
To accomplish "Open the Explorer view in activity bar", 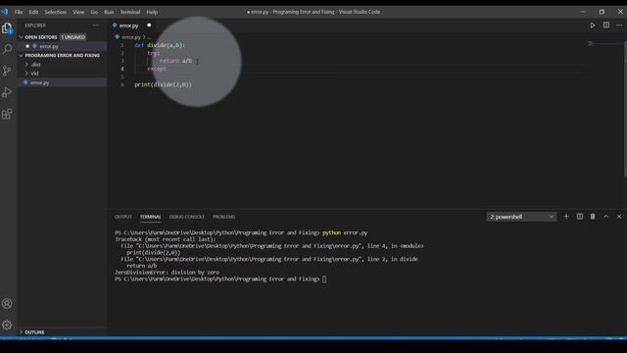I will point(7,28).
